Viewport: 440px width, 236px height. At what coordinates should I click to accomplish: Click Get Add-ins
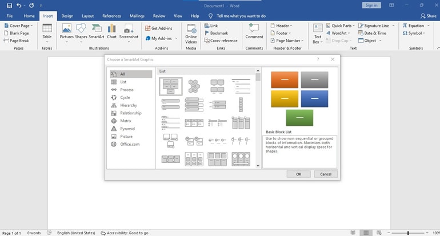(158, 28)
